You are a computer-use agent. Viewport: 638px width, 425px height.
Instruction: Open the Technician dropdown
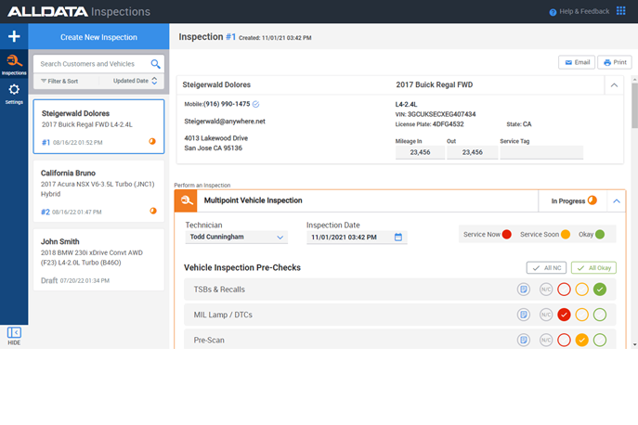click(x=236, y=237)
